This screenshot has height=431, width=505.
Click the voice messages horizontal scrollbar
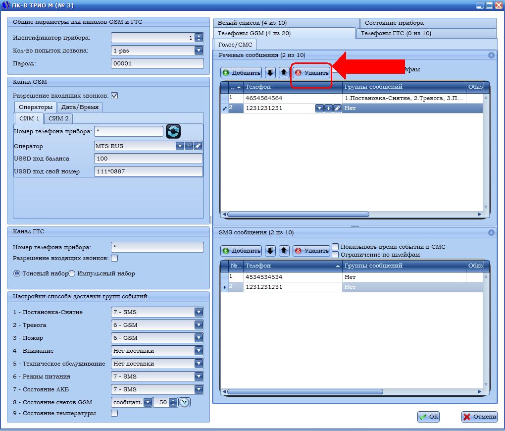pyautogui.click(x=298, y=215)
